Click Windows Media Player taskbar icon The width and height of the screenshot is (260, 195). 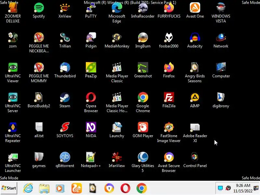point(60,188)
